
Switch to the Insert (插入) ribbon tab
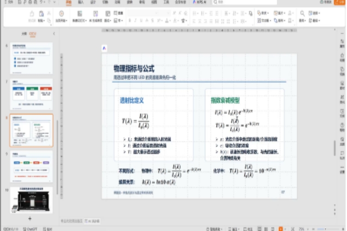81,2
